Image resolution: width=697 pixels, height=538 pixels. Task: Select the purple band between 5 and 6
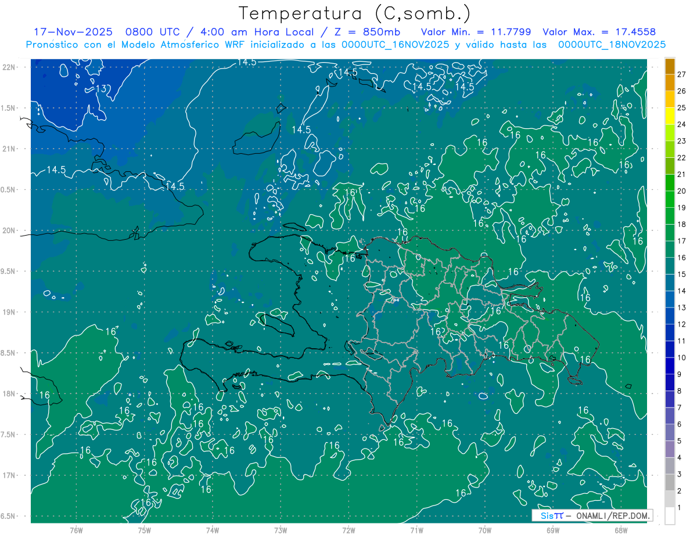(x=670, y=432)
